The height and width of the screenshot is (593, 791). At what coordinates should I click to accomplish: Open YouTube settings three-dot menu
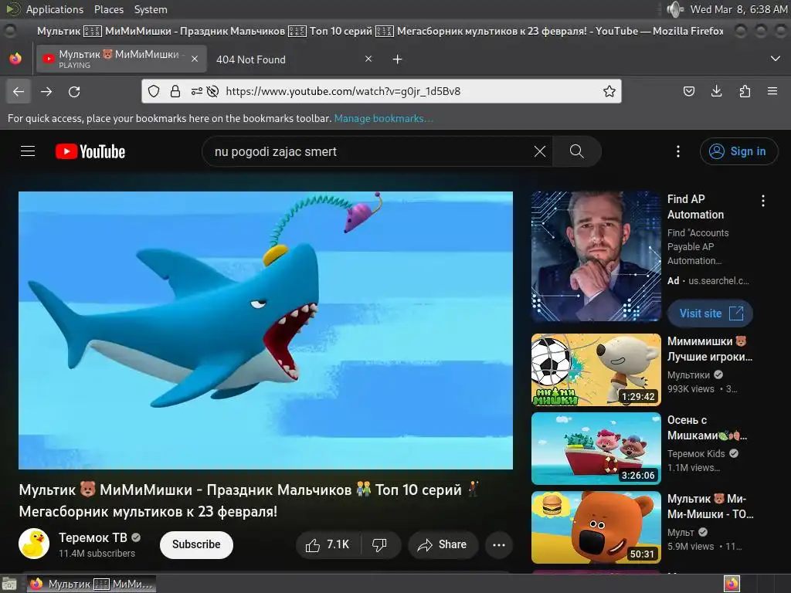pos(678,151)
